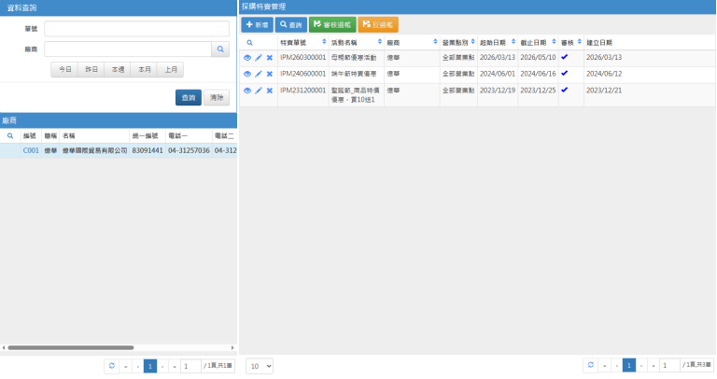Click the magnifier button beside 廠商 field
717x379 pixels.
click(220, 49)
